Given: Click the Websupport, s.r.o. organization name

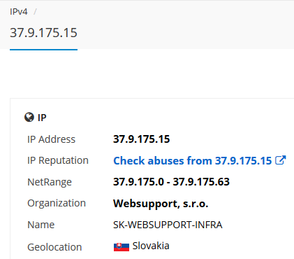Looking at the screenshot, I should click(x=161, y=204).
